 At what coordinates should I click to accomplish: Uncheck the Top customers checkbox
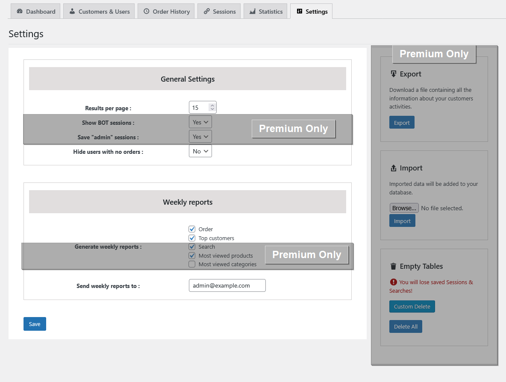click(x=192, y=238)
